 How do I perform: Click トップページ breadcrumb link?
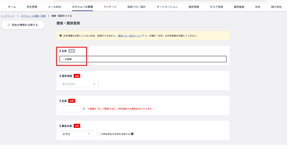7,16
